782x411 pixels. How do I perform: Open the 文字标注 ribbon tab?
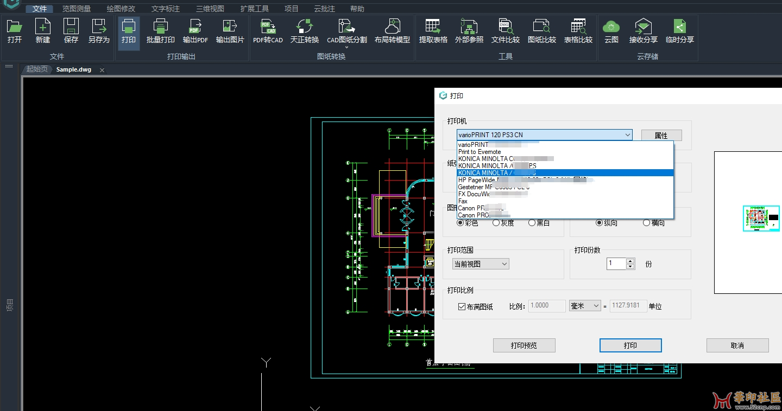click(166, 9)
